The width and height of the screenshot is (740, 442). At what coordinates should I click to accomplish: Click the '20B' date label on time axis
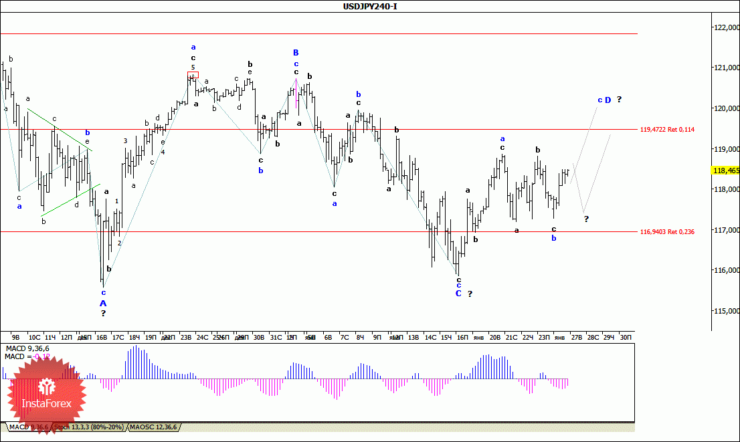tap(495, 337)
